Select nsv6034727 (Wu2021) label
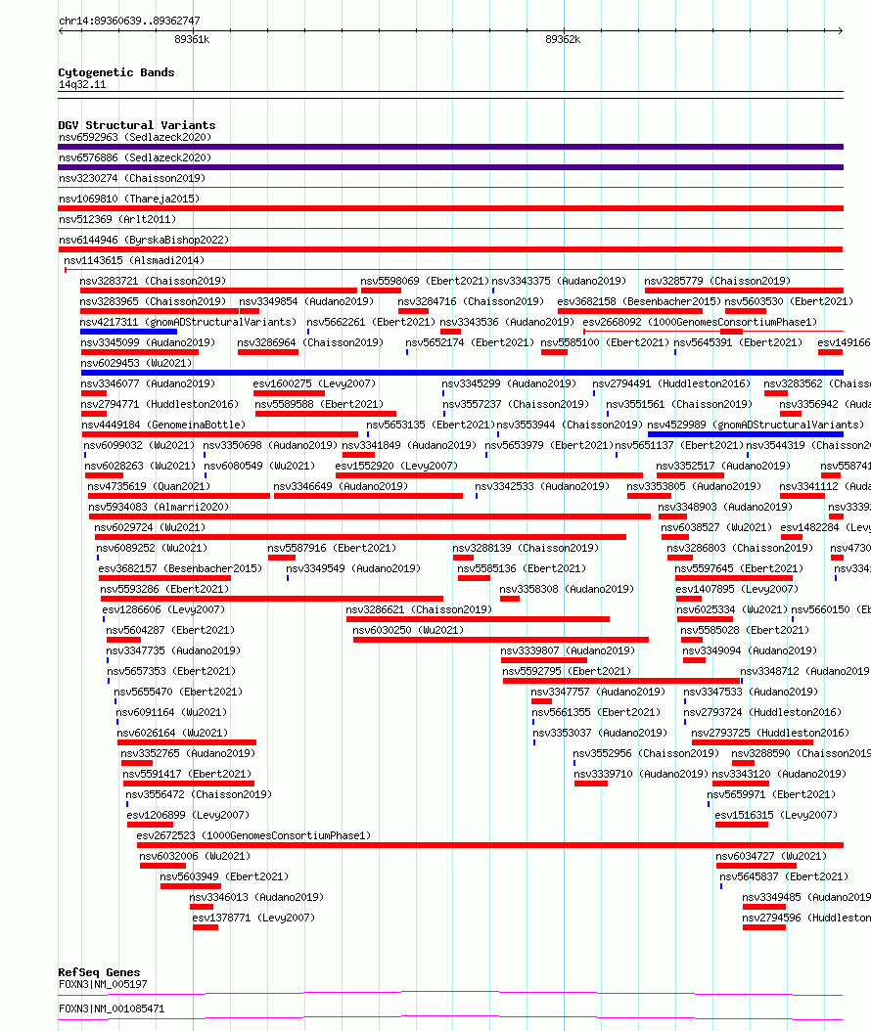 point(771,856)
